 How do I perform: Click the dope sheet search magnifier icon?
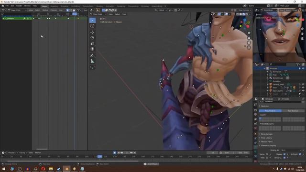pyautogui.click(x=2, y=14)
